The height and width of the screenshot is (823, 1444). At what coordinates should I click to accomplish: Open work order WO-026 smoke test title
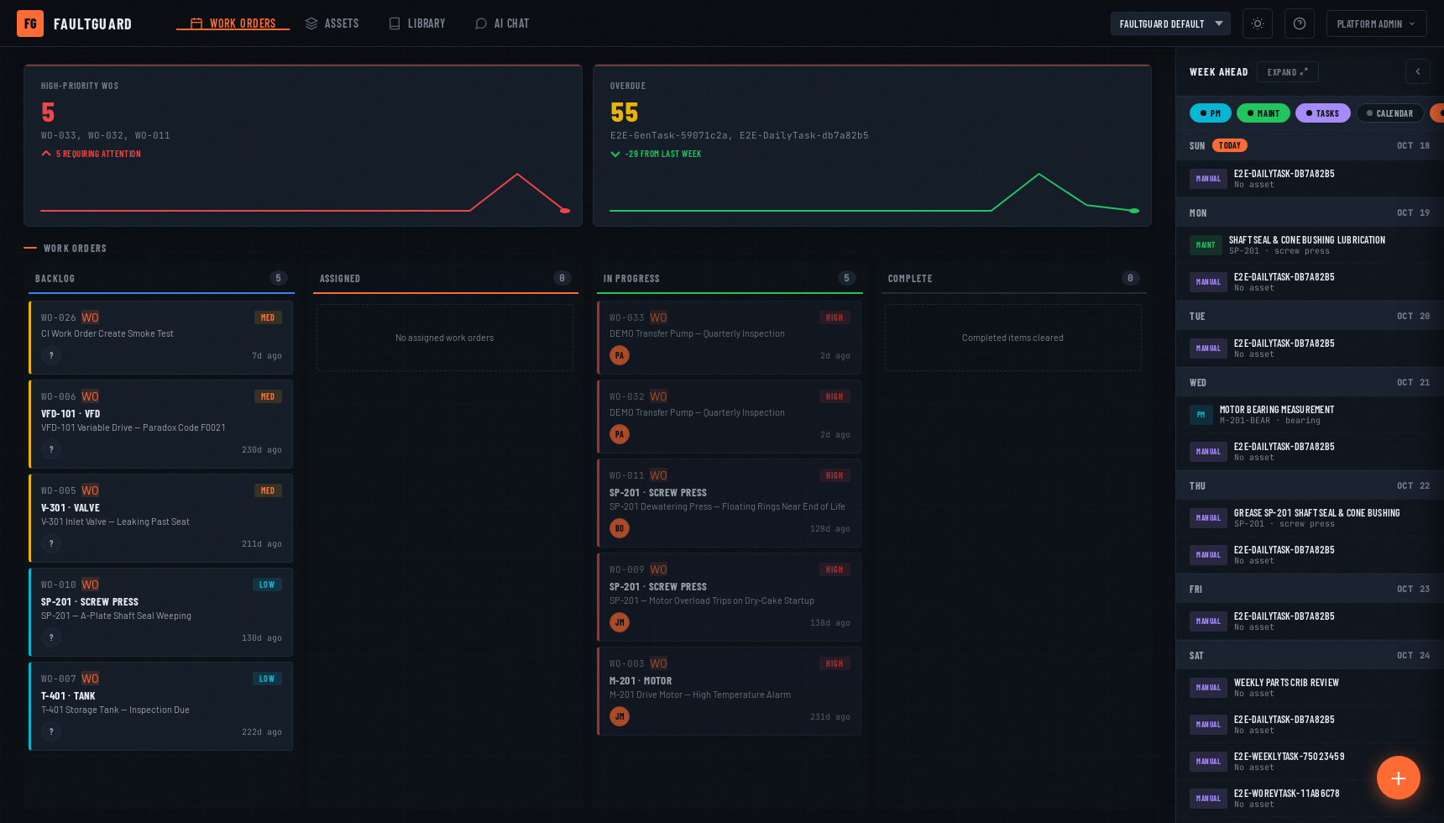(x=107, y=334)
